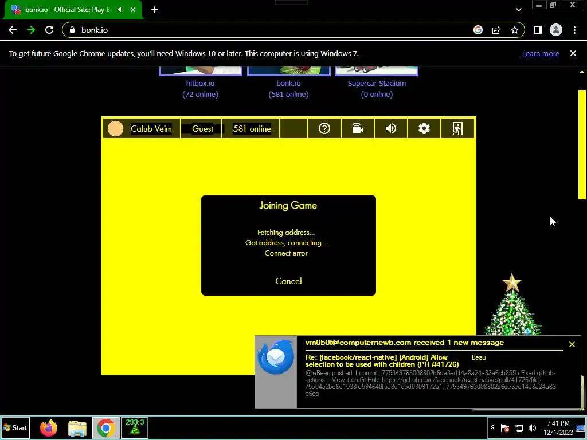Viewport: 587px width, 440px height.
Task: Click the Calub Veim player name
Action: [151, 129]
